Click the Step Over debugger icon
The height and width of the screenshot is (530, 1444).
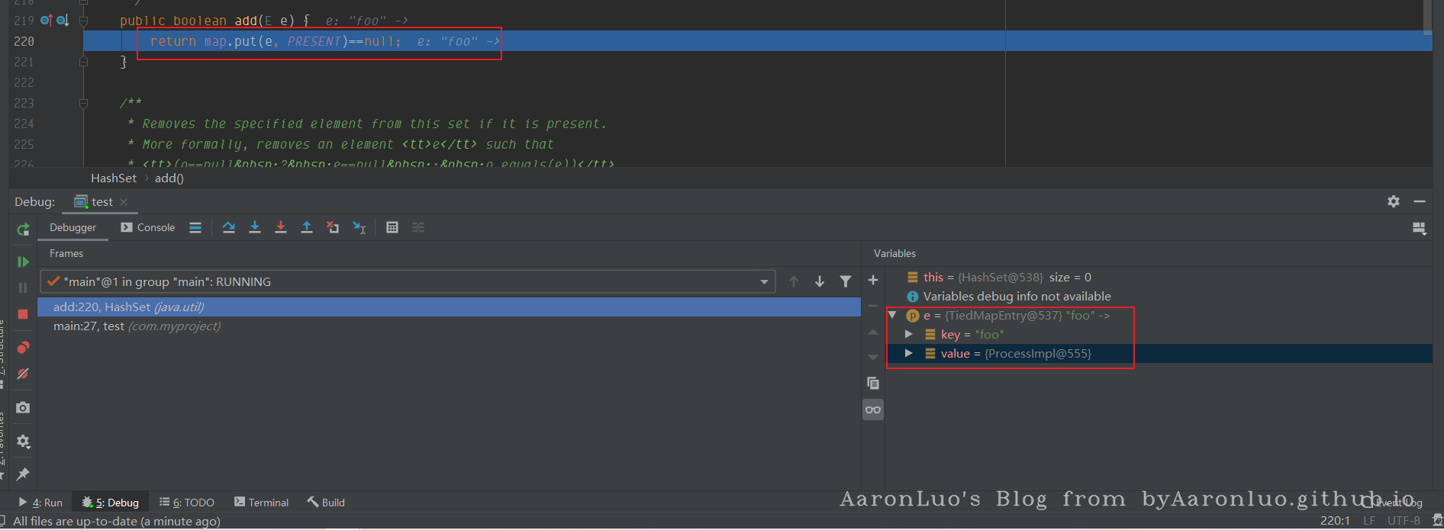click(228, 227)
